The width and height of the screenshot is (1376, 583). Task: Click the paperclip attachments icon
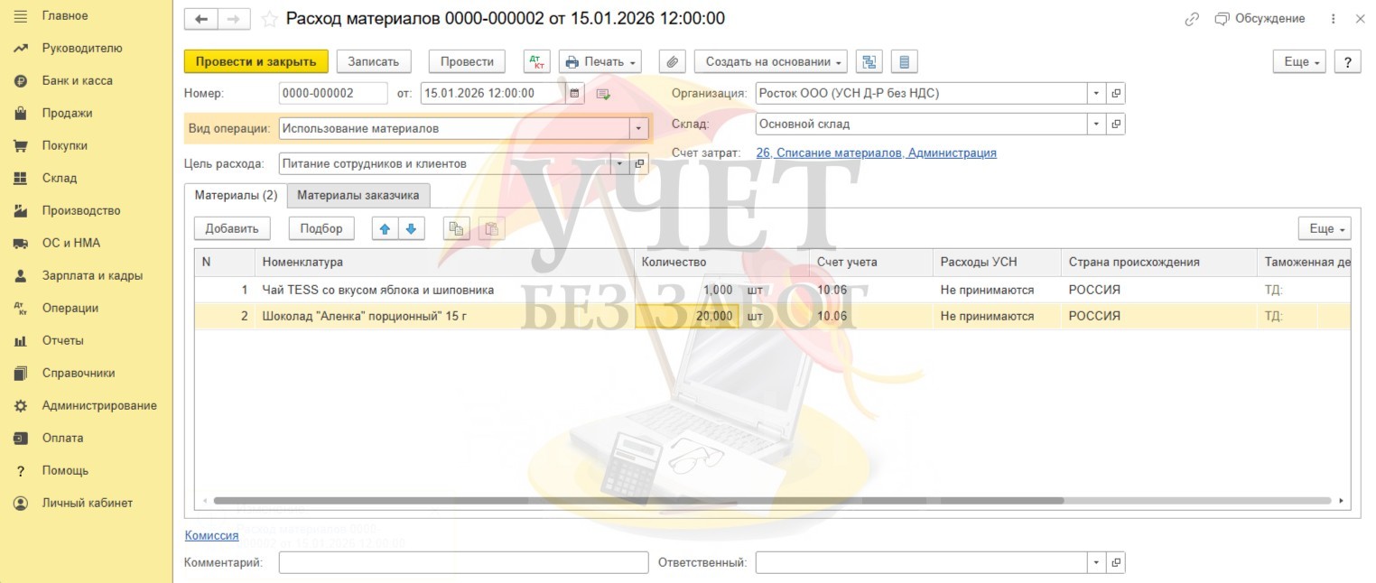pyautogui.click(x=672, y=61)
